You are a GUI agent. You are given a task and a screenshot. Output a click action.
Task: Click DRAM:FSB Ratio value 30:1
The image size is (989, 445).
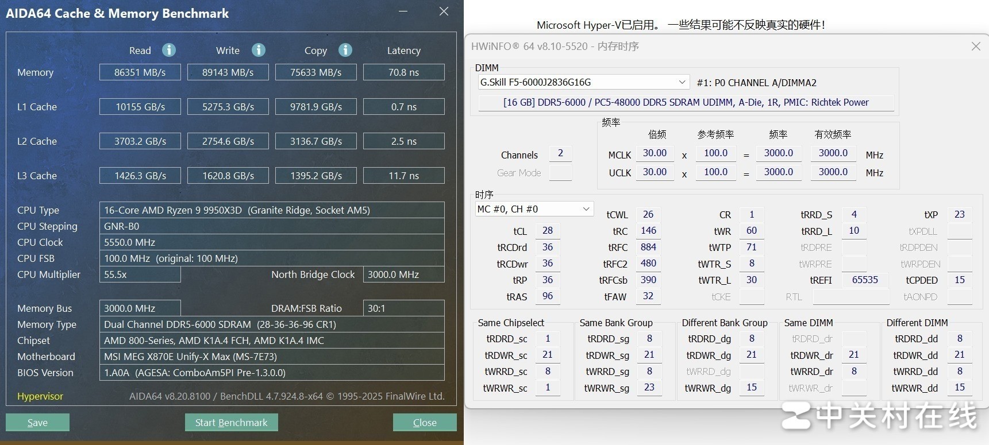(x=404, y=308)
